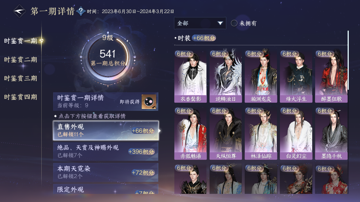Open the 全部 filter dropdown
This screenshot has width=360, height=202.
point(200,23)
